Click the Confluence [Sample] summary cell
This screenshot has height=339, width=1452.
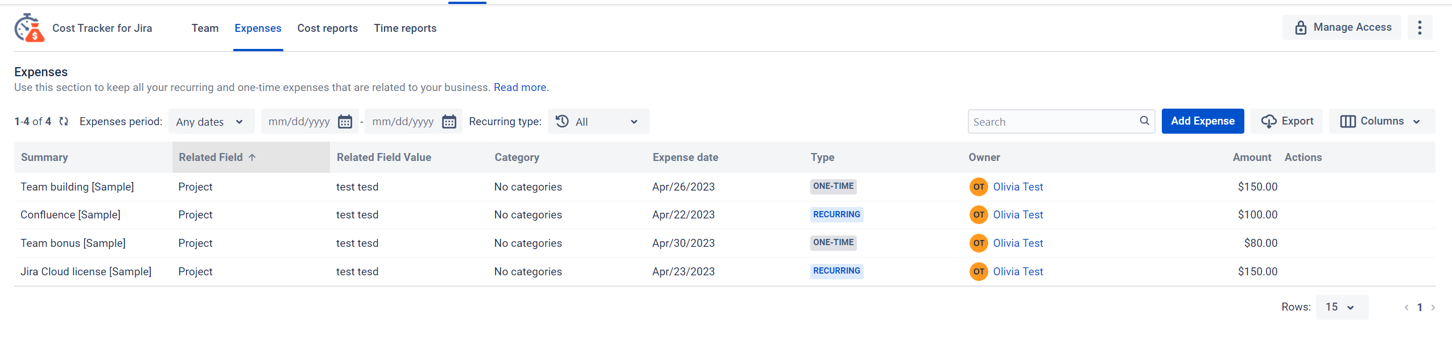pyautogui.click(x=71, y=215)
